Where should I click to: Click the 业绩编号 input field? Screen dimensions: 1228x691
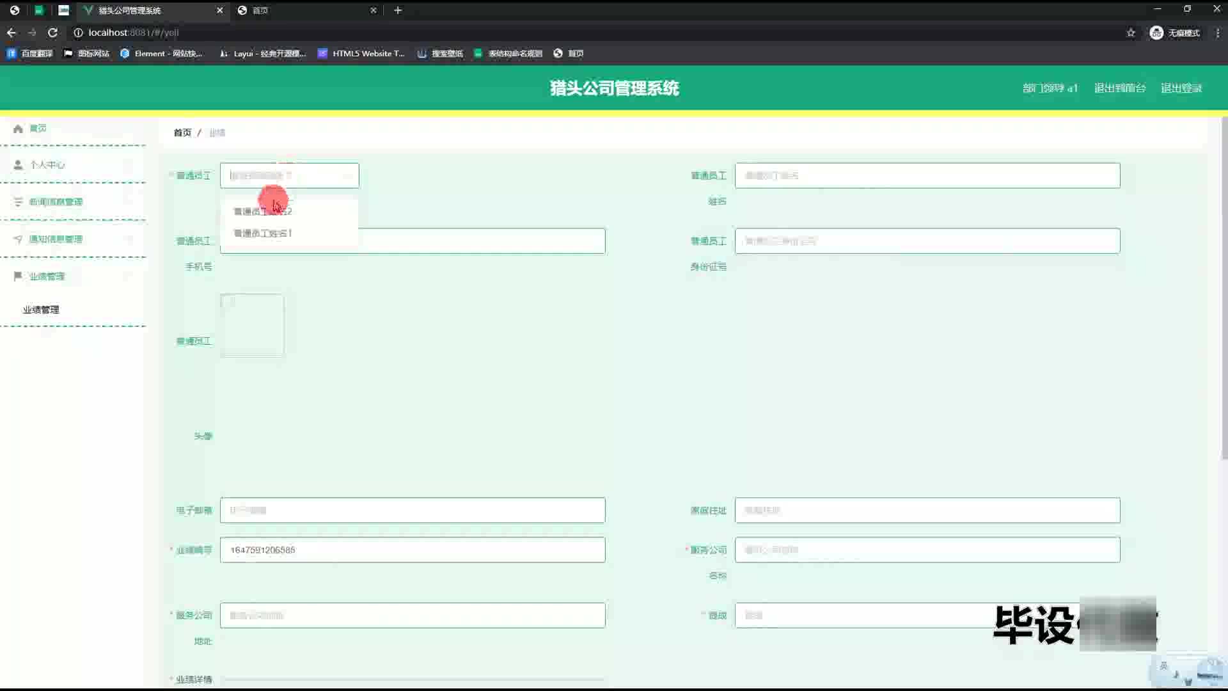413,550
